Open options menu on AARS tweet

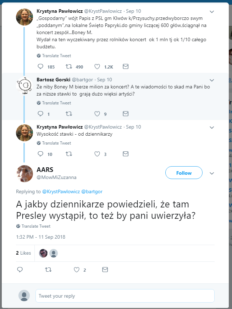tap(212, 173)
